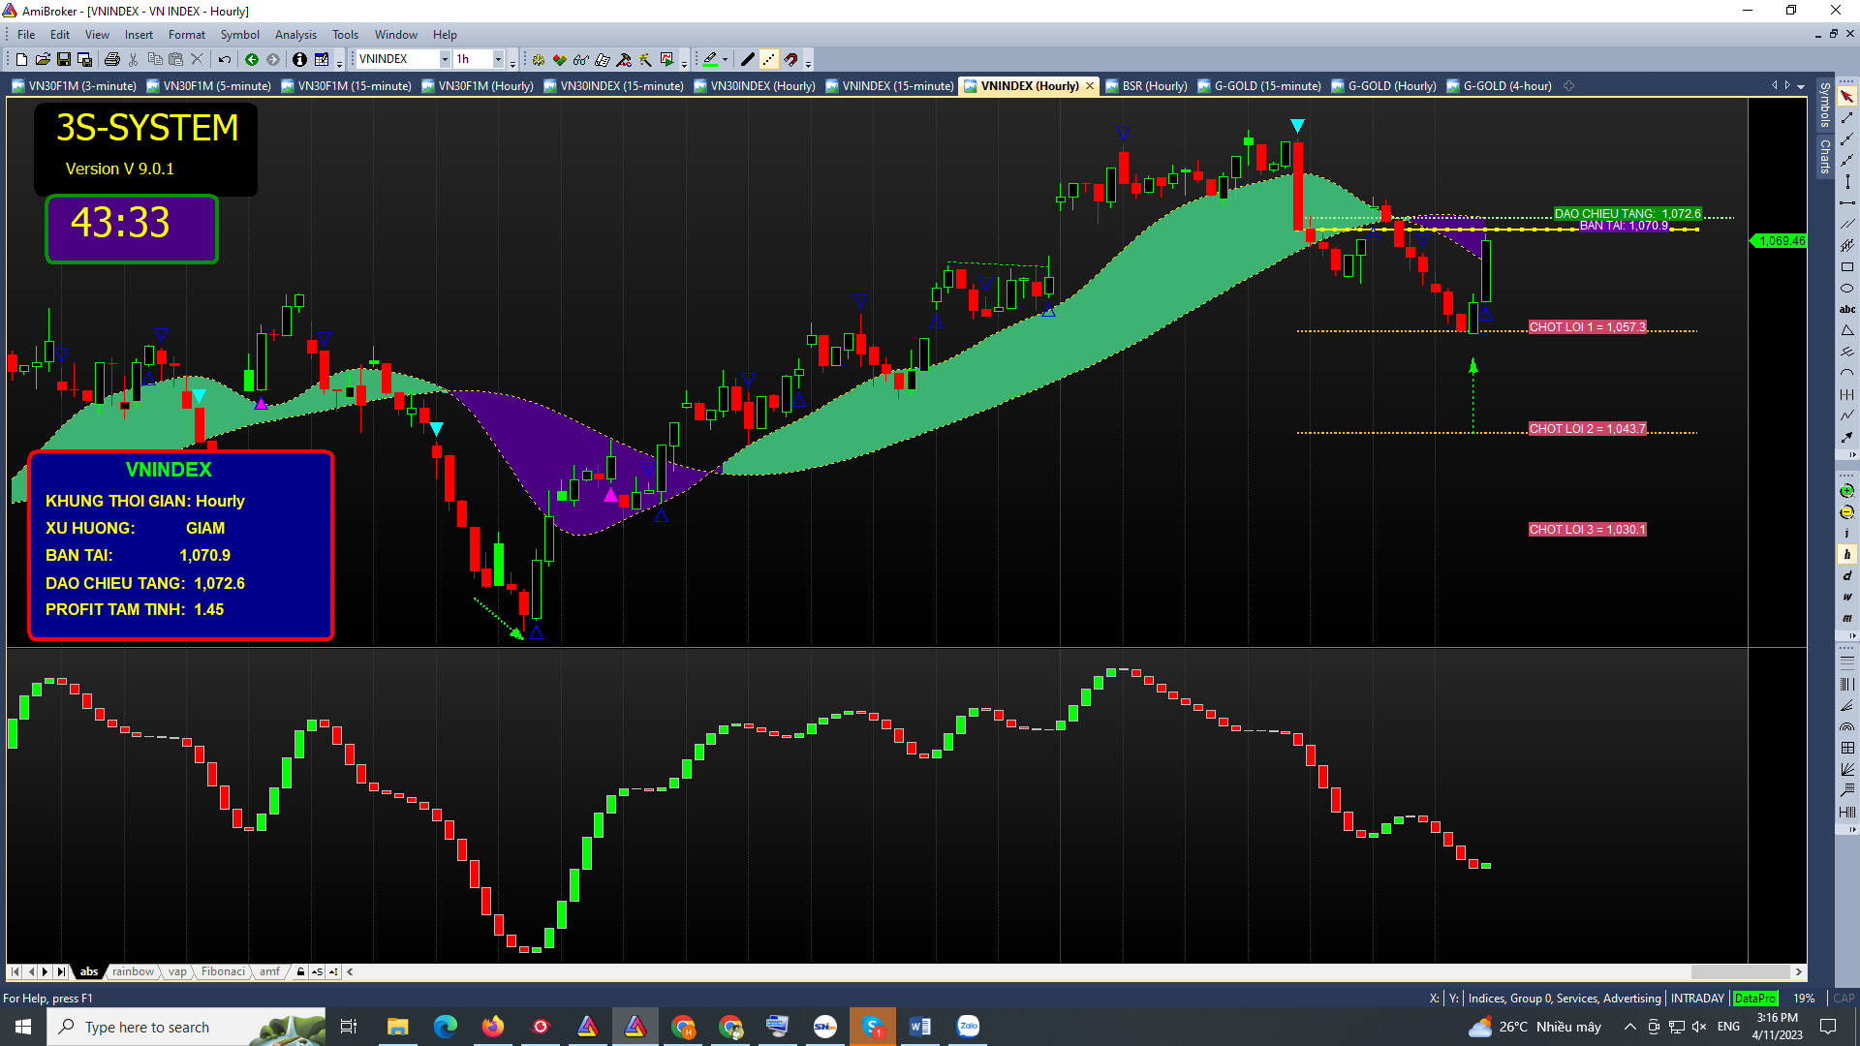Open the 1h interval dropdown

pyautogui.click(x=498, y=60)
